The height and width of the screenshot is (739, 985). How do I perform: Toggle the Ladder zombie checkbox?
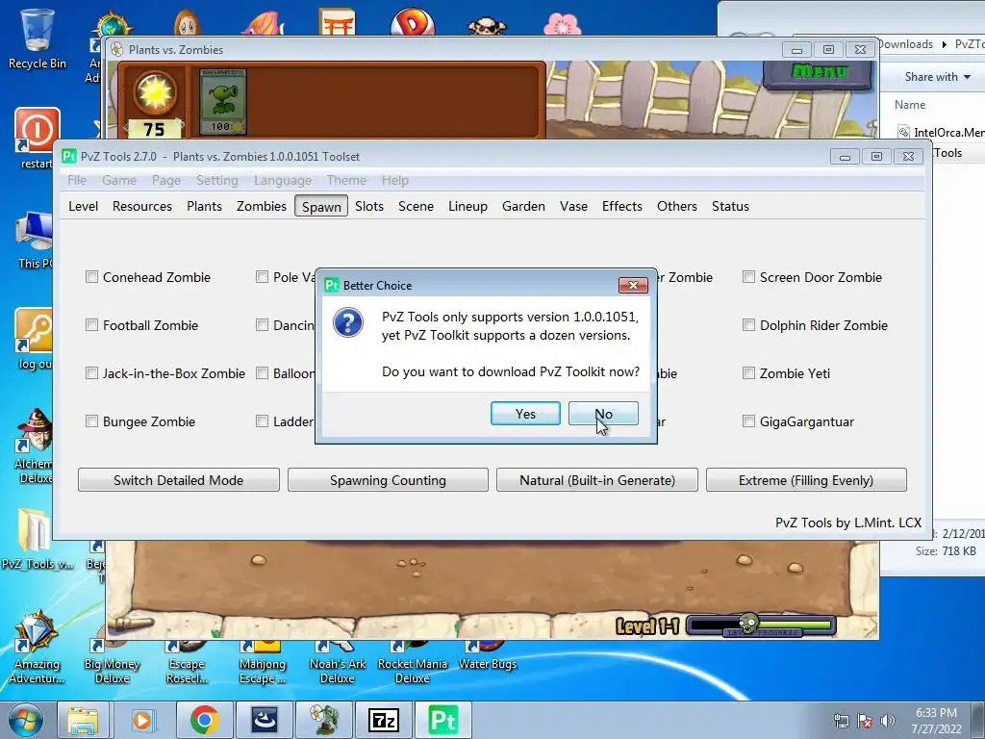point(262,421)
